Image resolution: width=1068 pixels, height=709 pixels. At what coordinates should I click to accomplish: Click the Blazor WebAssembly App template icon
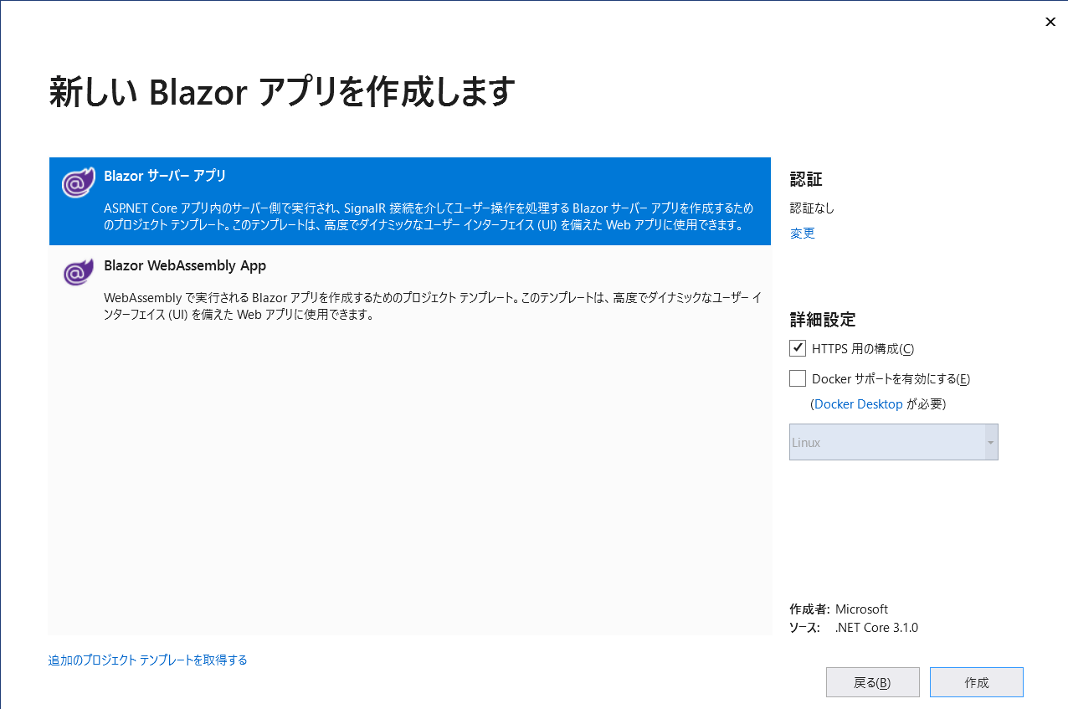tap(78, 271)
